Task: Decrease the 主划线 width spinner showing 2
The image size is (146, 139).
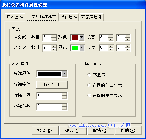Action: (x=128, y=39)
